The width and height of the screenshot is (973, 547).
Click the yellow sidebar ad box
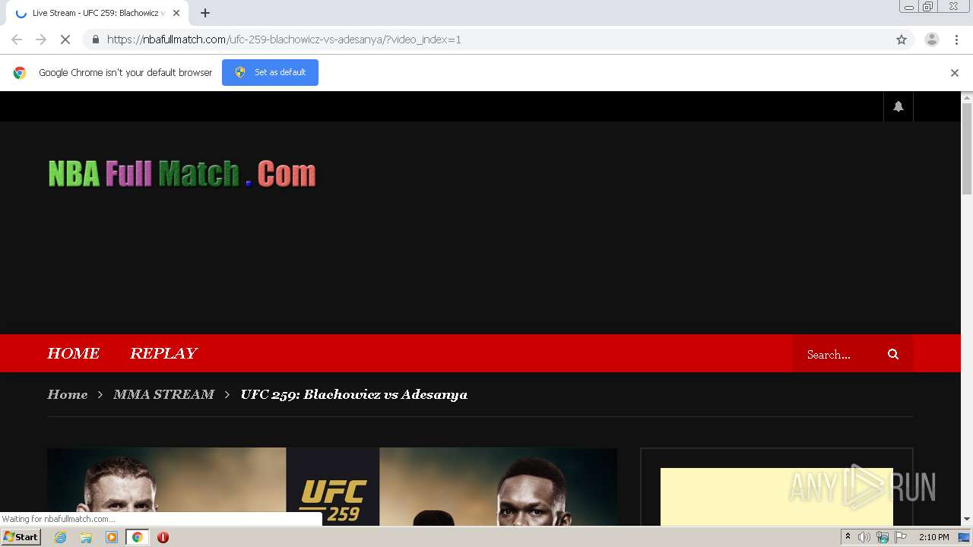pyautogui.click(x=777, y=497)
